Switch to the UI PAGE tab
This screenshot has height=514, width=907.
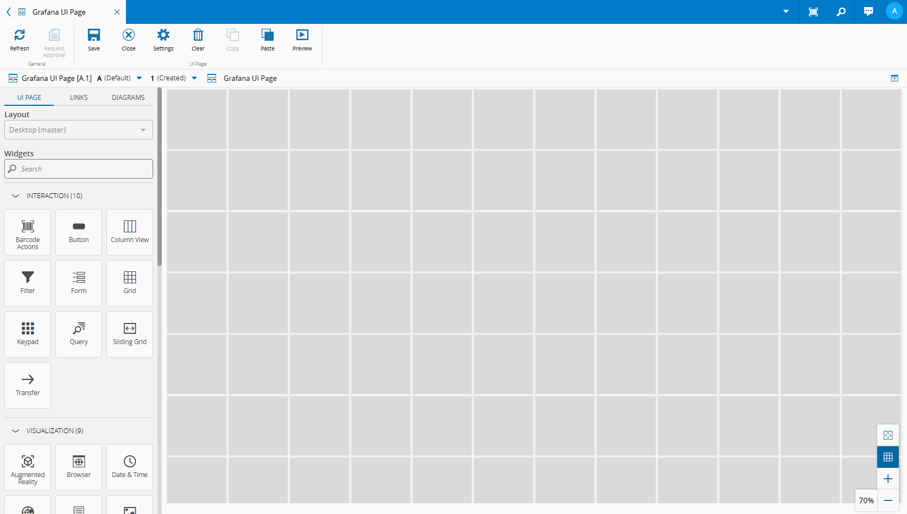(x=29, y=98)
